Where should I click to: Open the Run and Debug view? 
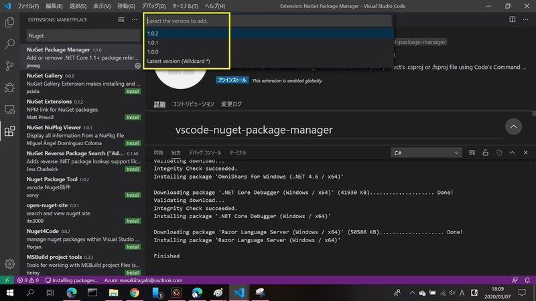[9, 88]
